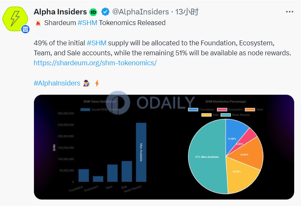Screen dimensions: 301x206
Task: Open the first #SHM hashtag in title
Action: (88, 23)
